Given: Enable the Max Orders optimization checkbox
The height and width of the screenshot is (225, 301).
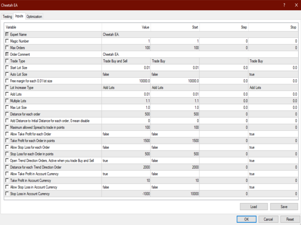Looking at the screenshot, I should pyautogui.click(x=7, y=47).
